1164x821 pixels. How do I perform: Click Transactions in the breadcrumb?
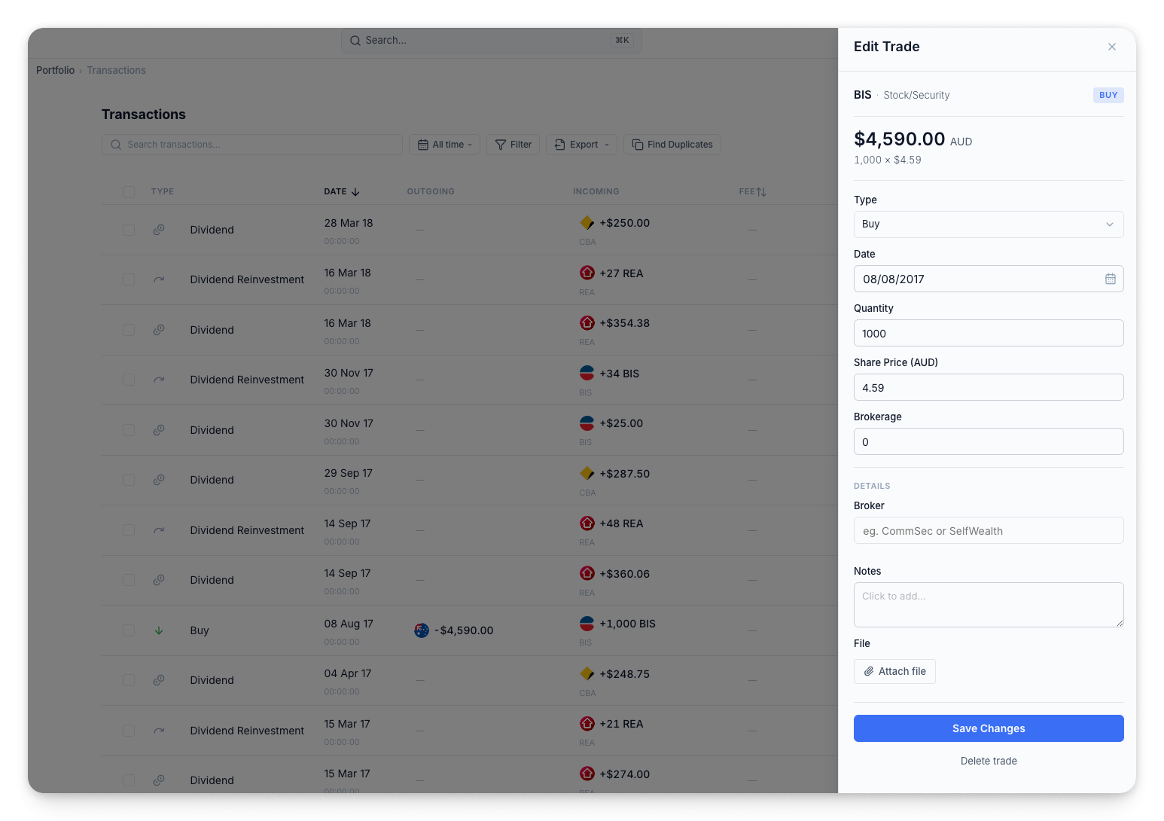(x=116, y=70)
